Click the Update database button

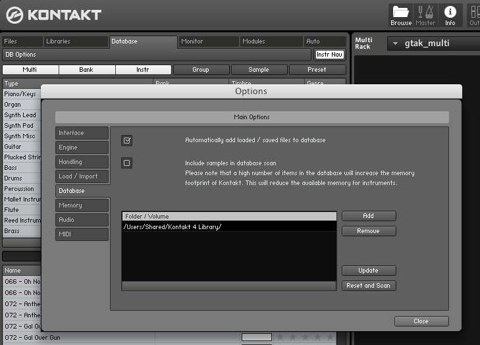pyautogui.click(x=368, y=271)
